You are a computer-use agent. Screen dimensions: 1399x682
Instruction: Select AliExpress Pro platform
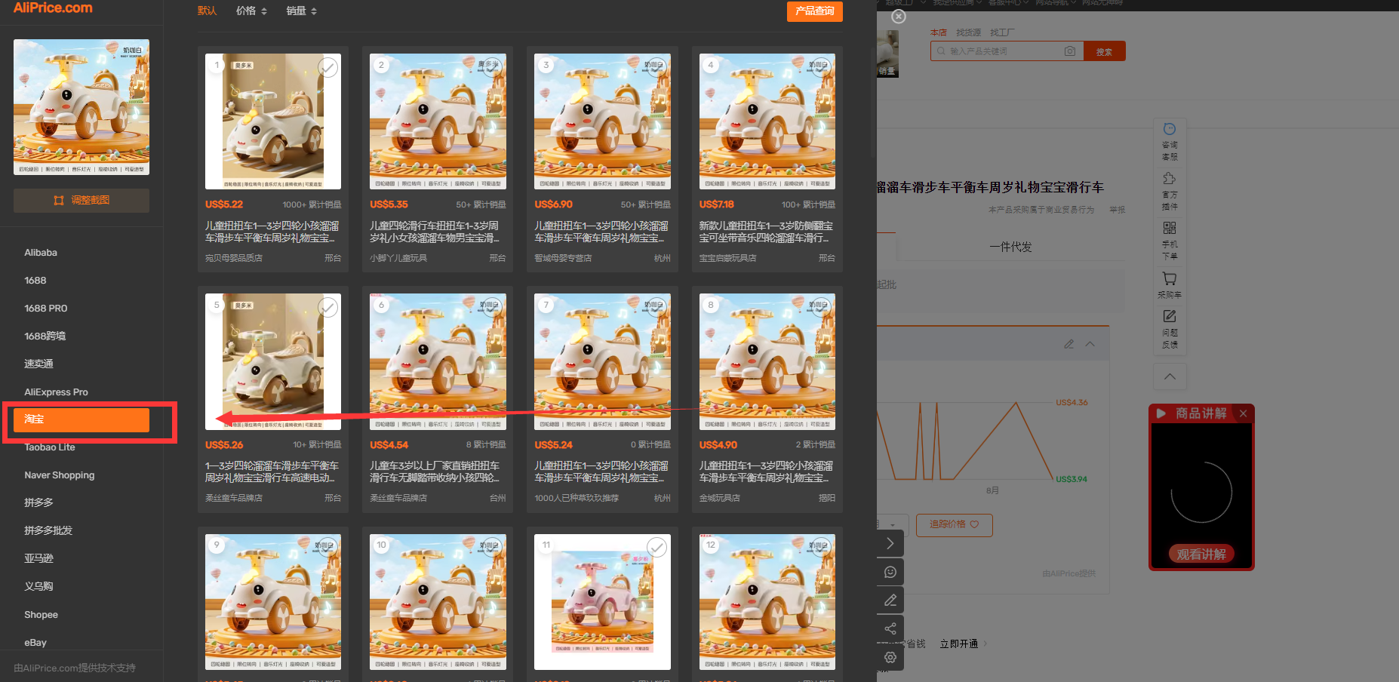click(56, 392)
